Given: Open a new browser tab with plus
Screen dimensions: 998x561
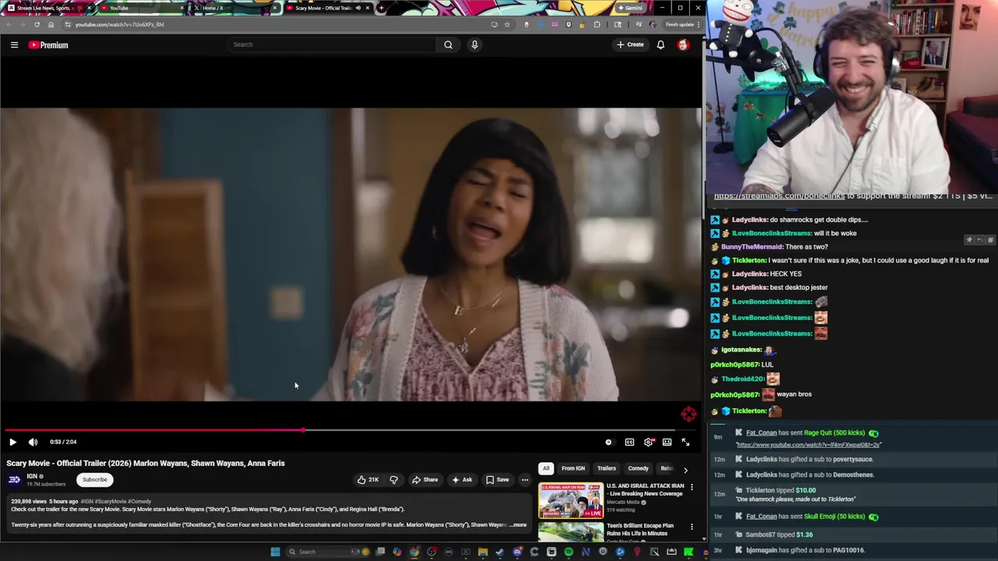Looking at the screenshot, I should 381,8.
